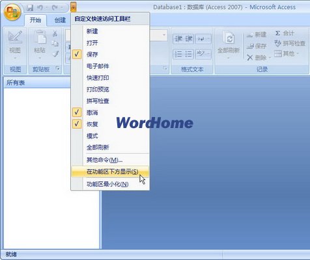Open the dropdown under 全部刷新 button
The width and height of the screenshot is (310, 260).
[x=229, y=58]
